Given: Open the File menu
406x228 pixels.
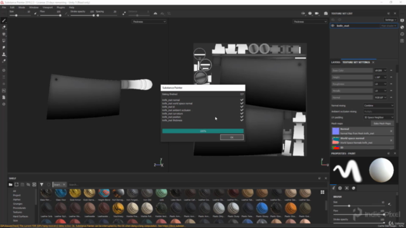Looking at the screenshot, I should click(x=4, y=8).
